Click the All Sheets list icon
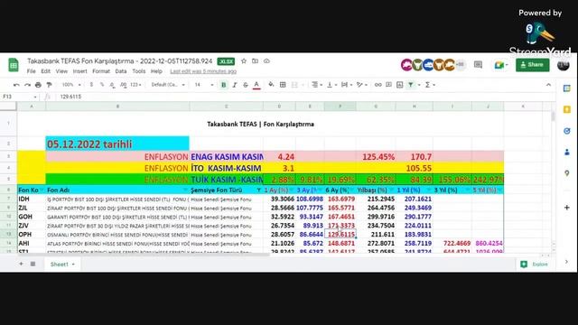Image resolution: width=578 pixels, height=325 pixels. (33, 264)
